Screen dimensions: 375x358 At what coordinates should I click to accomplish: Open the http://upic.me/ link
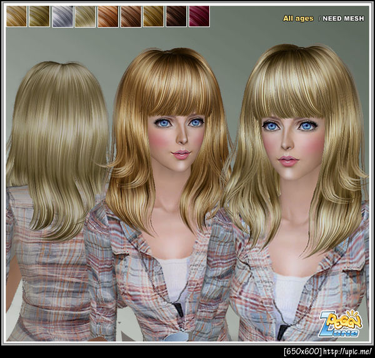coord(347,352)
